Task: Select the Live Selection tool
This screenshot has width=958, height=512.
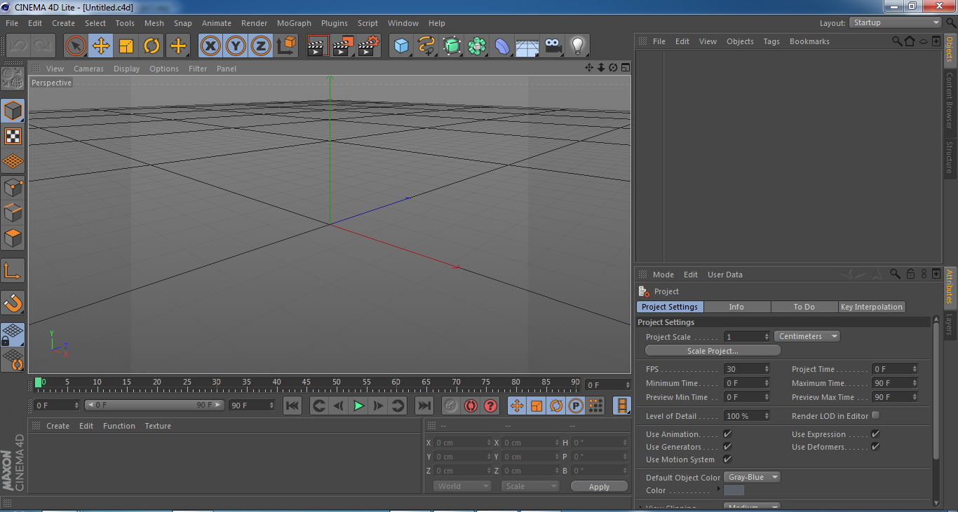Action: click(x=76, y=46)
